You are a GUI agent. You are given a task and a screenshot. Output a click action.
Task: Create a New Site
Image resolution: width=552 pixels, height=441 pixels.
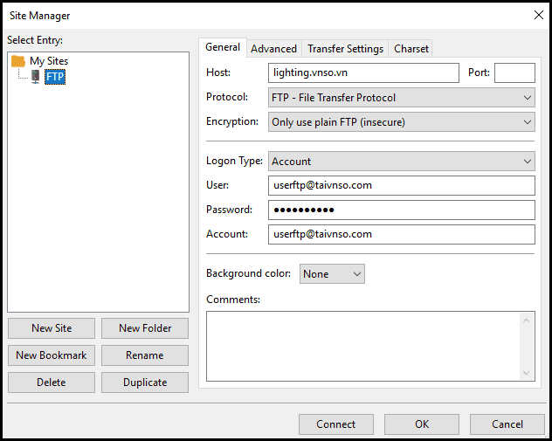[x=52, y=328]
